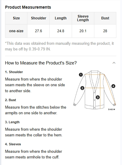Click marker 4 sleeve circle on diagram
The image size is (122, 165).
coord(113,86)
